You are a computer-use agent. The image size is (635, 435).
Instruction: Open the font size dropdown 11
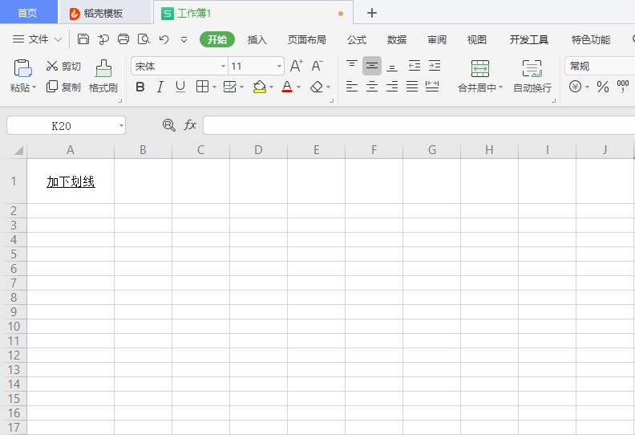[279, 66]
